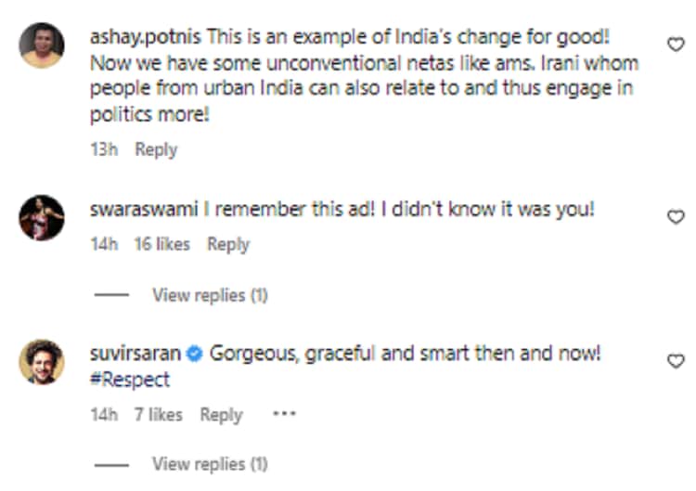Screen dimensions: 696x491
Task: Open ashay.potnis profile picture
Action: (x=42, y=45)
